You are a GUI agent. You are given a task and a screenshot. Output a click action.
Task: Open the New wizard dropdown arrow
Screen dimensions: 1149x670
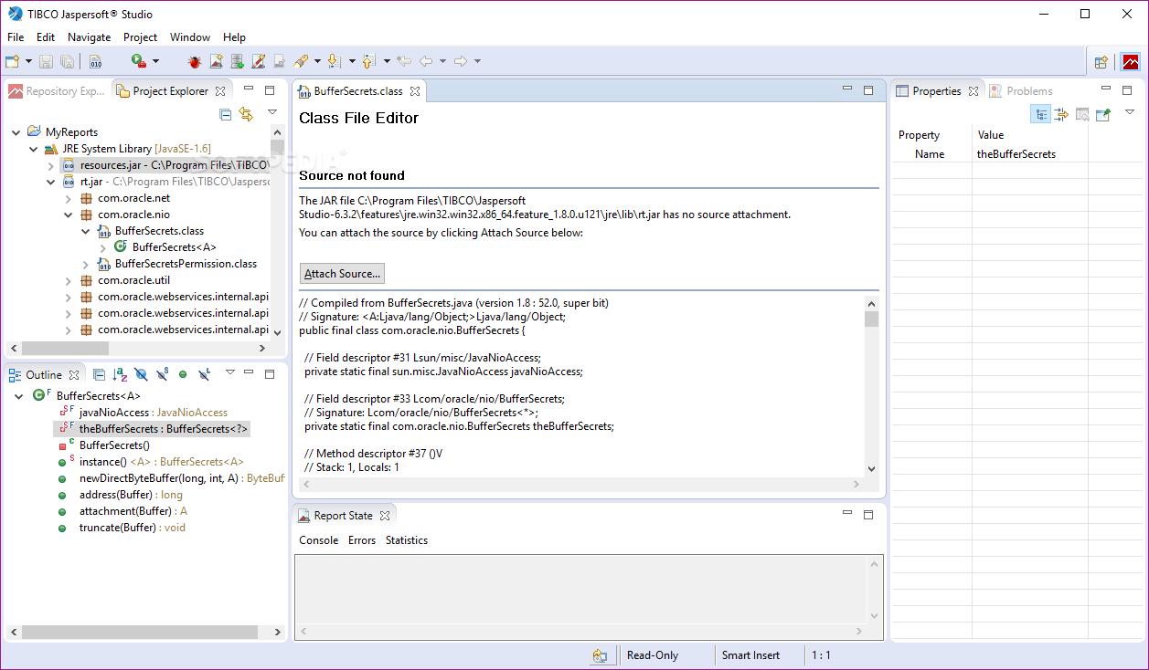coord(28,61)
